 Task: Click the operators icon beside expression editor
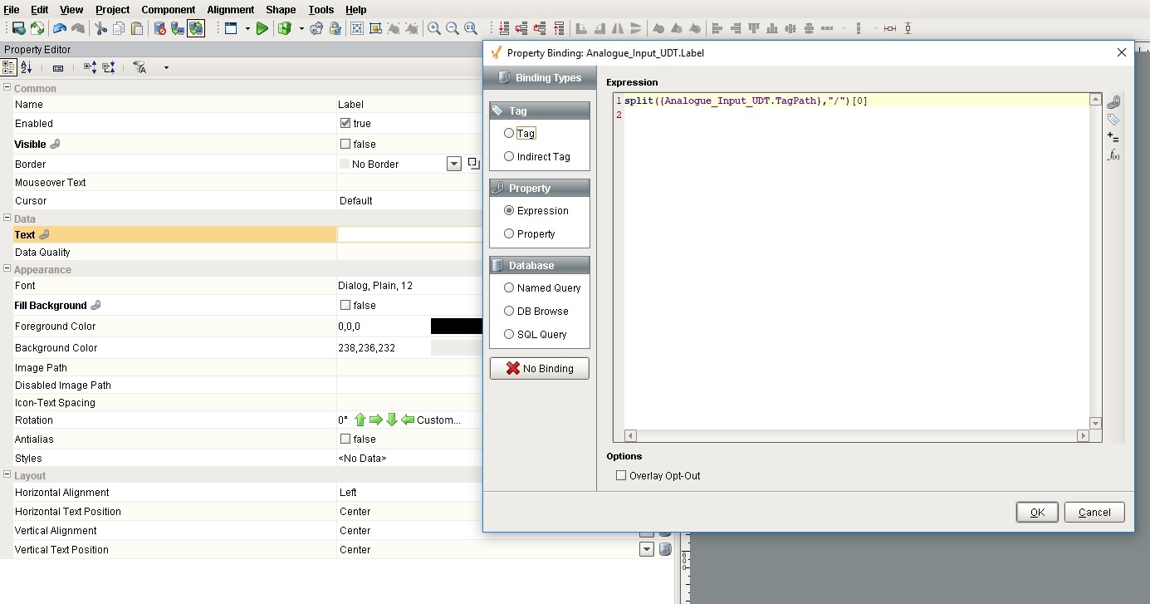click(1113, 138)
